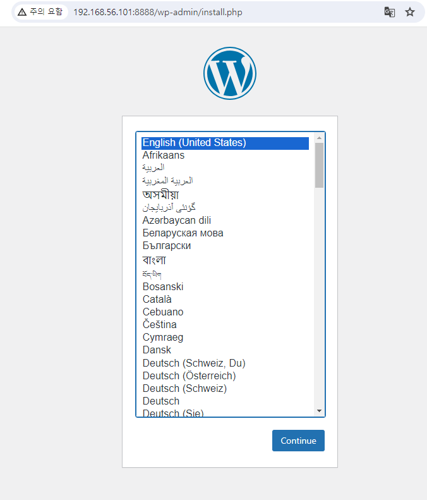Click the Google Translate icon in address bar
The height and width of the screenshot is (500, 427).
389,12
